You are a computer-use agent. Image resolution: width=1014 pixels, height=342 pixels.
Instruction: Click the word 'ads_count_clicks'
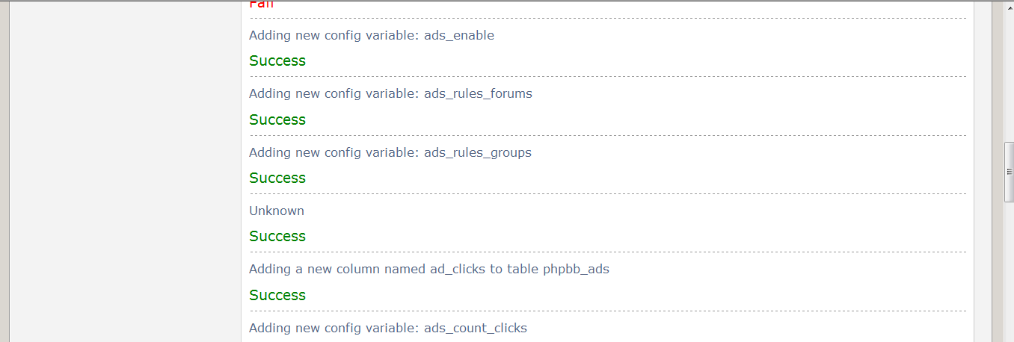pos(476,328)
